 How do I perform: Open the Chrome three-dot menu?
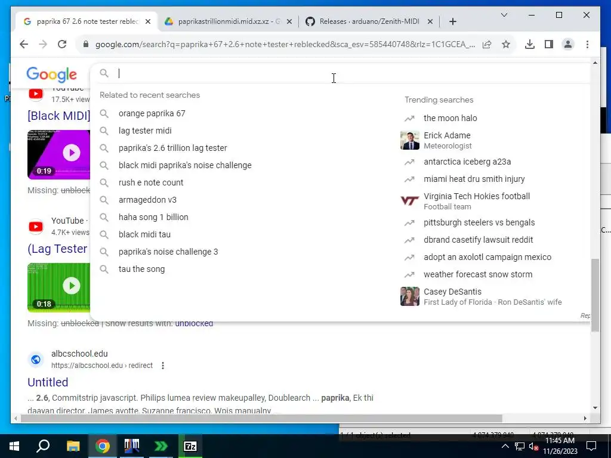point(587,44)
